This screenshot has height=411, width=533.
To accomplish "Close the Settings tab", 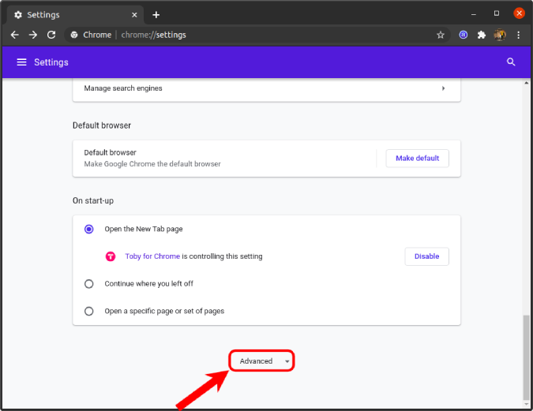I will coord(134,15).
